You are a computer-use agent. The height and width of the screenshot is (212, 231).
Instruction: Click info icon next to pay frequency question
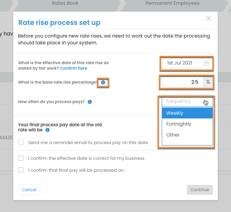[90, 102]
